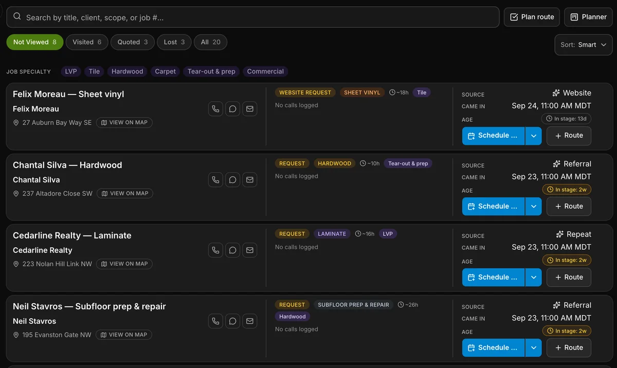Toggle the Commercial job specialty filter

(265, 71)
